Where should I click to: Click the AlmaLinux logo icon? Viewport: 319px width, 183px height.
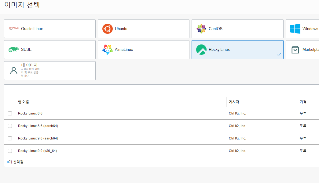[108, 49]
